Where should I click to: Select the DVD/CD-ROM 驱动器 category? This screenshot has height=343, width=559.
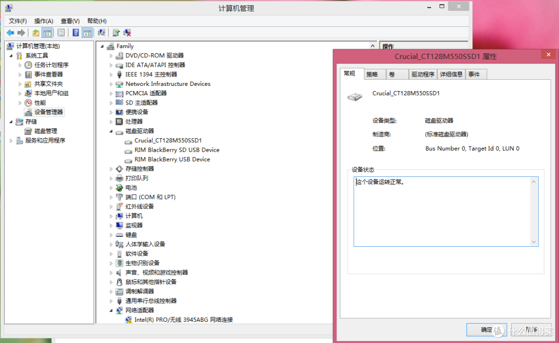pyautogui.click(x=154, y=55)
